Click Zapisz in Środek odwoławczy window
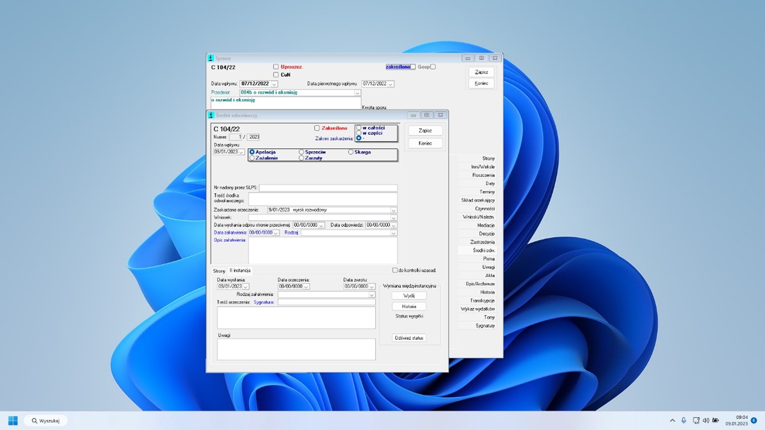This screenshot has height=430, width=765. pos(425,131)
